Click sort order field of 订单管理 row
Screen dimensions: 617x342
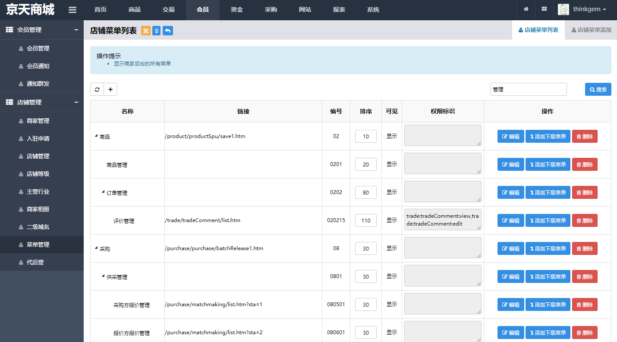coord(366,192)
